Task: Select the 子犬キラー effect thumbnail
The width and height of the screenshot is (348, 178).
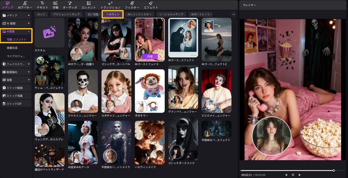Action: [x=150, y=91]
